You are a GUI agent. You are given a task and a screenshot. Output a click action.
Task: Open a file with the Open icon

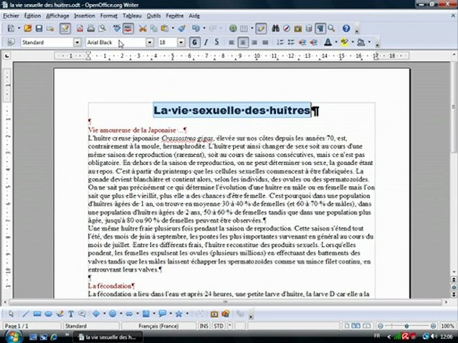pyautogui.click(x=28, y=28)
